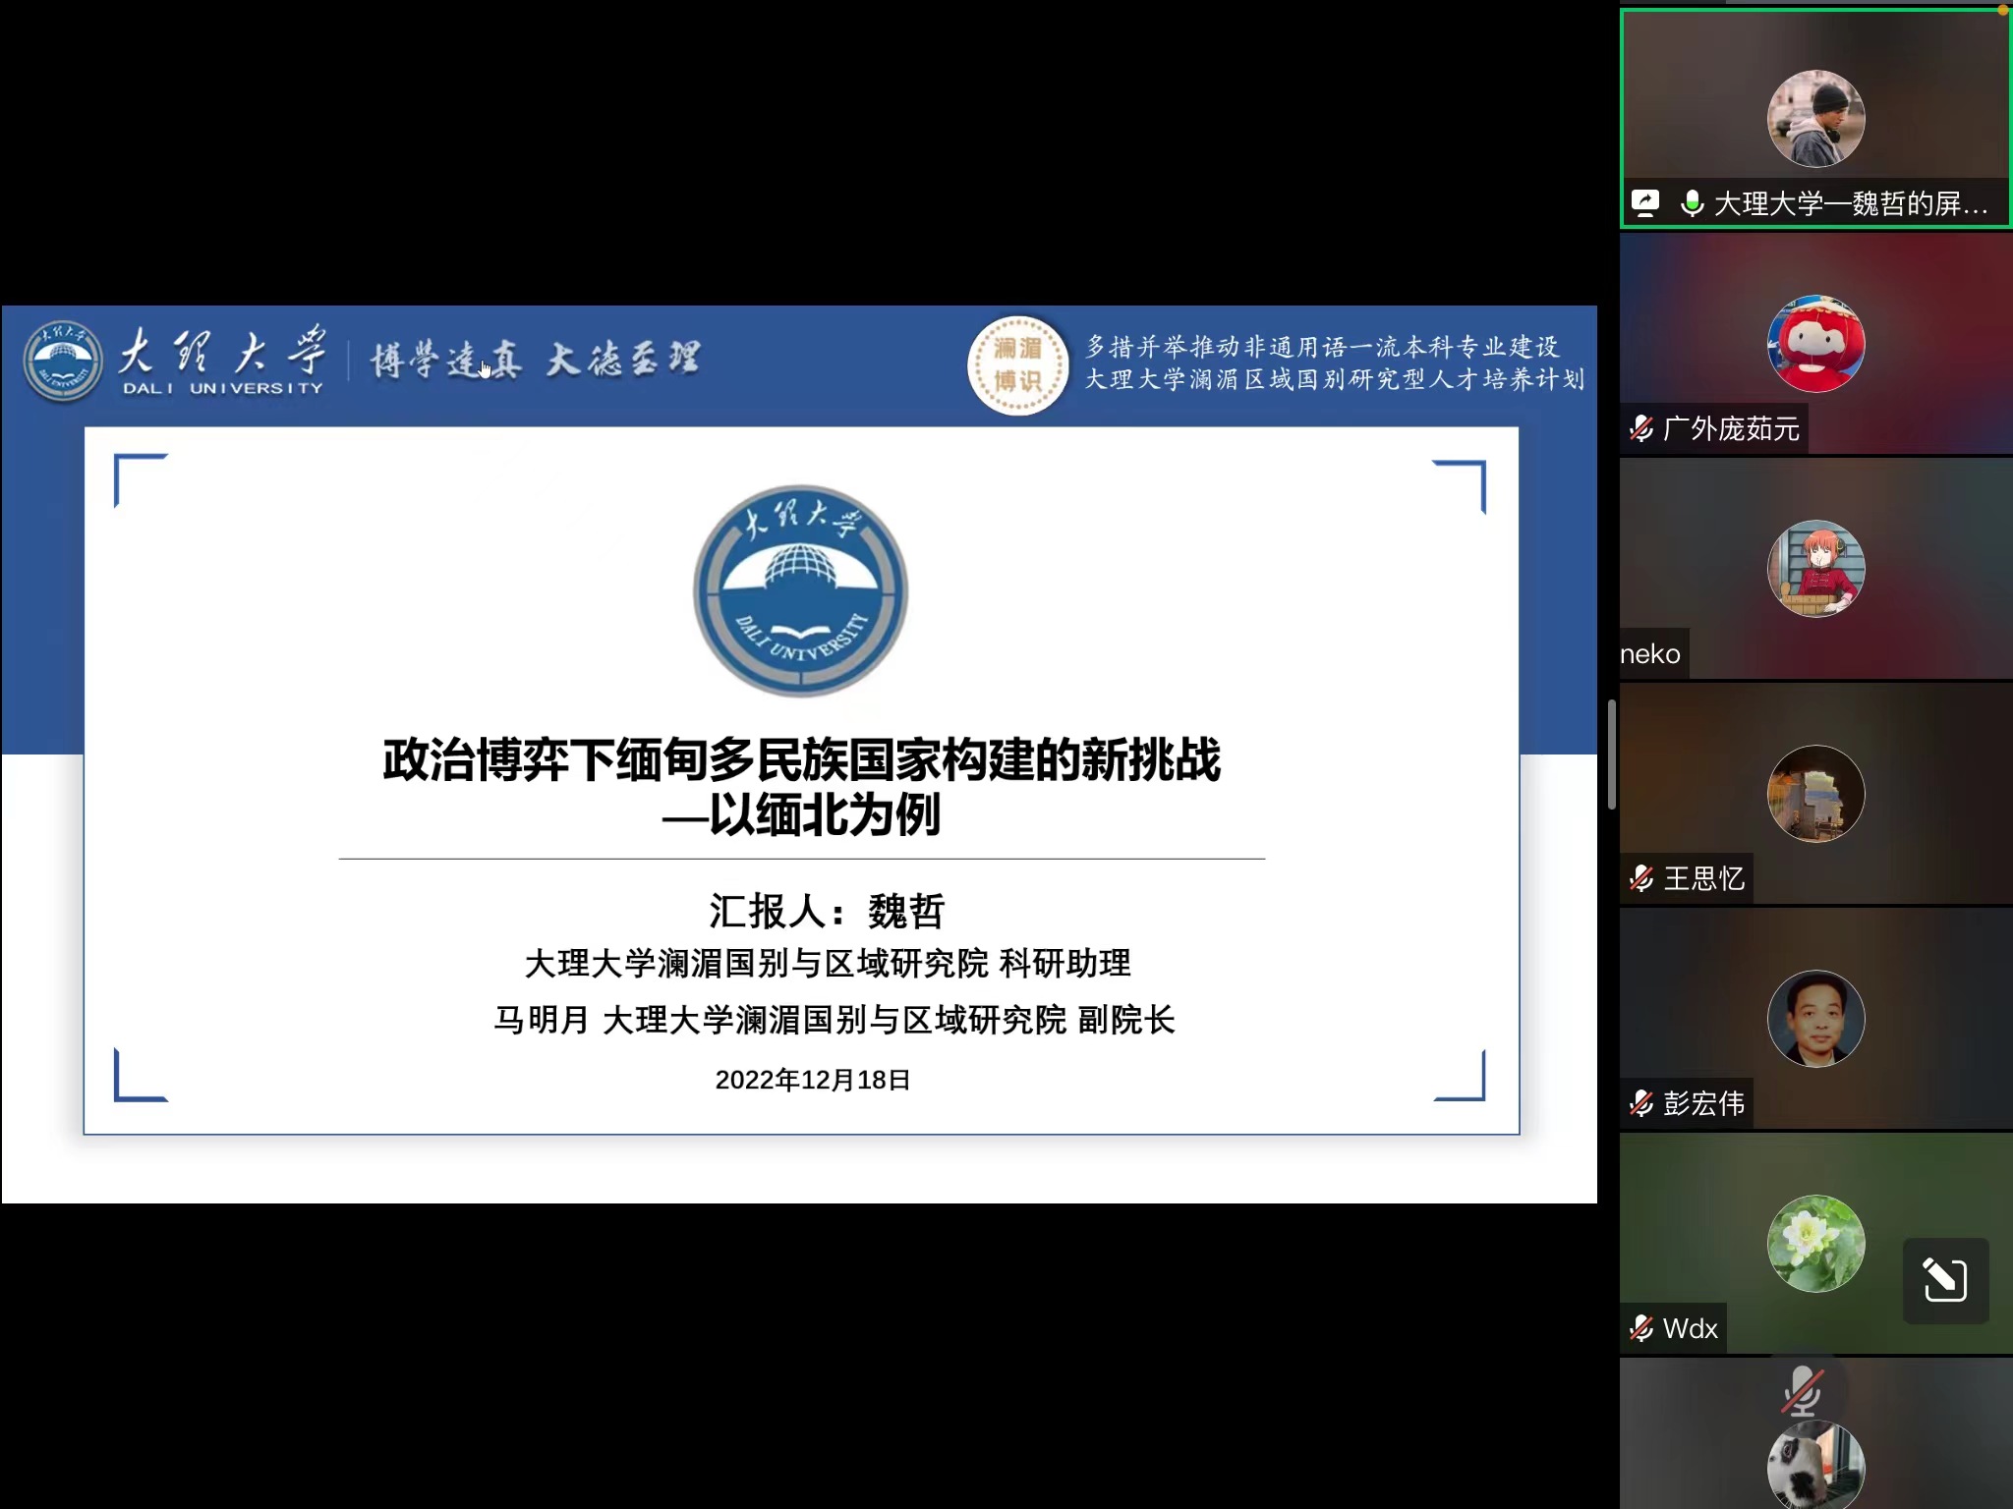Click the participant list scrollbar handle
Viewport: 2013px width, 1509px height.
[1611, 754]
